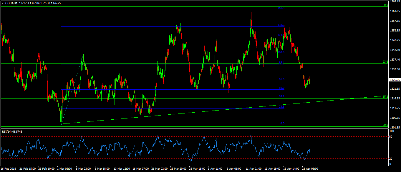Viewport: 401px width, 172px height.
Task: Click the green 50.0 label near chart bottom
Action: coord(385,125)
